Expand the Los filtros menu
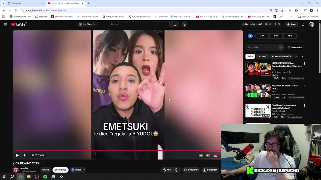 coord(87,24)
